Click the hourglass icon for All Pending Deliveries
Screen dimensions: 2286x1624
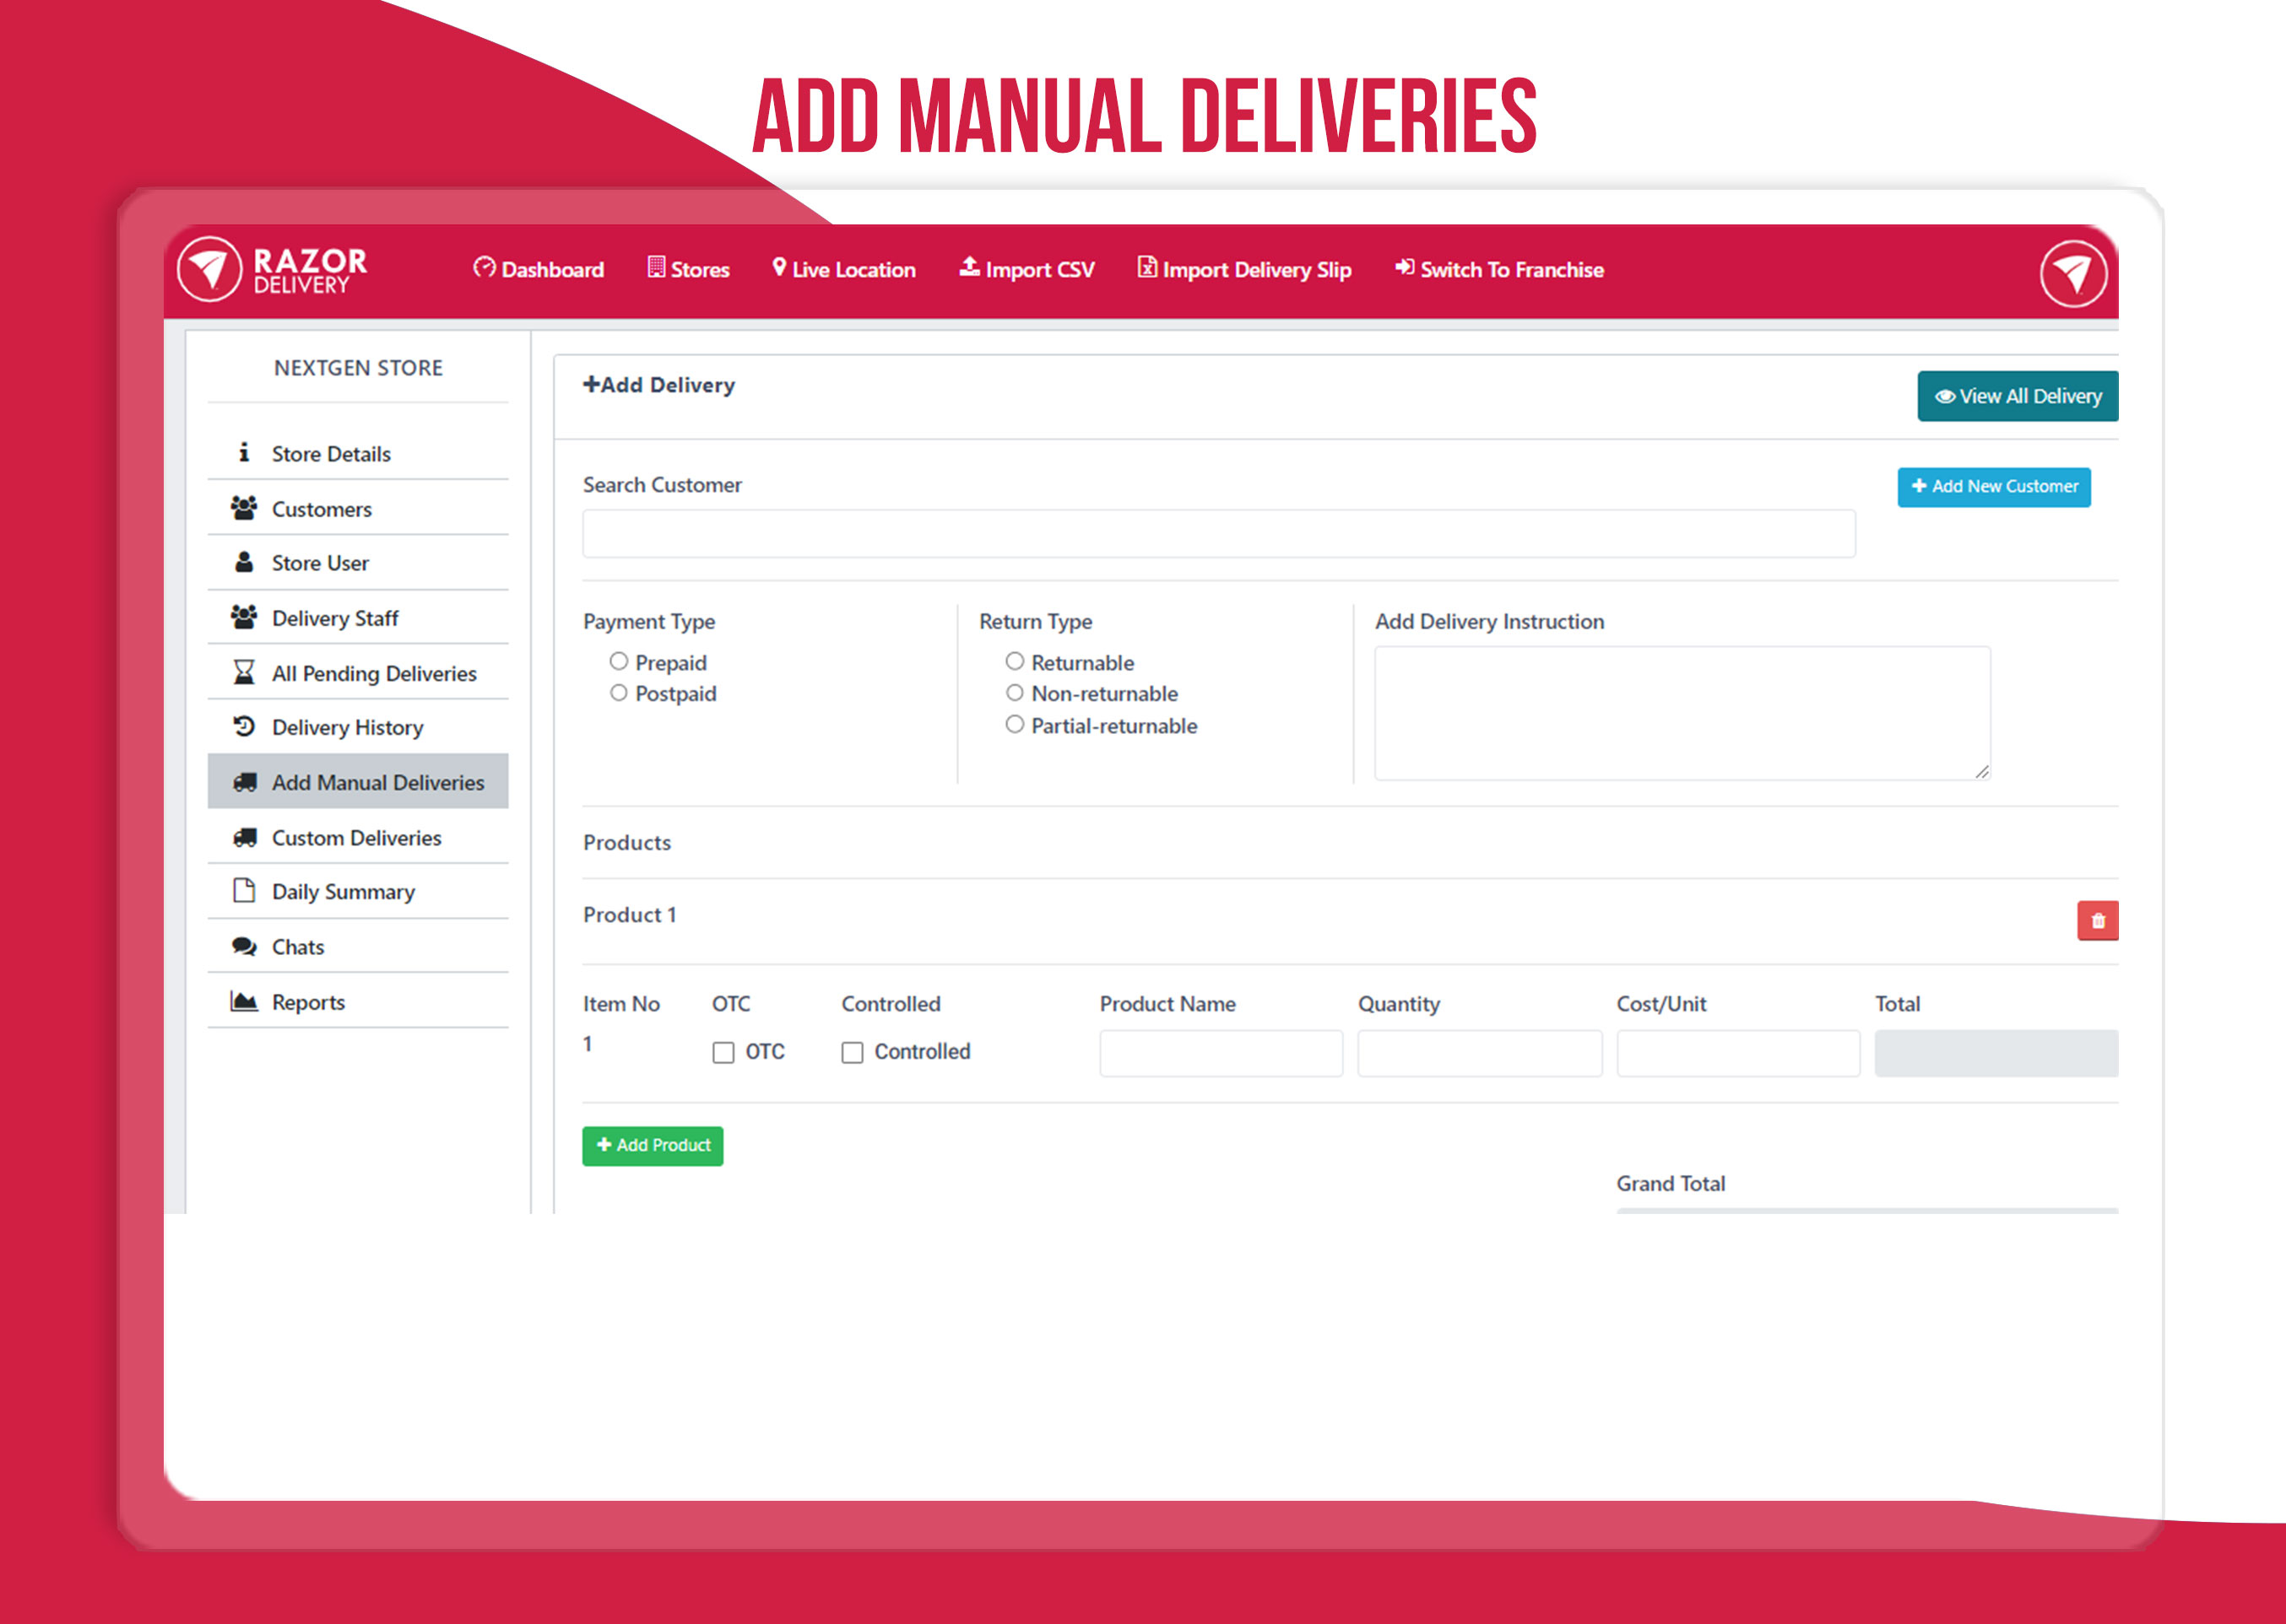pos(243,672)
